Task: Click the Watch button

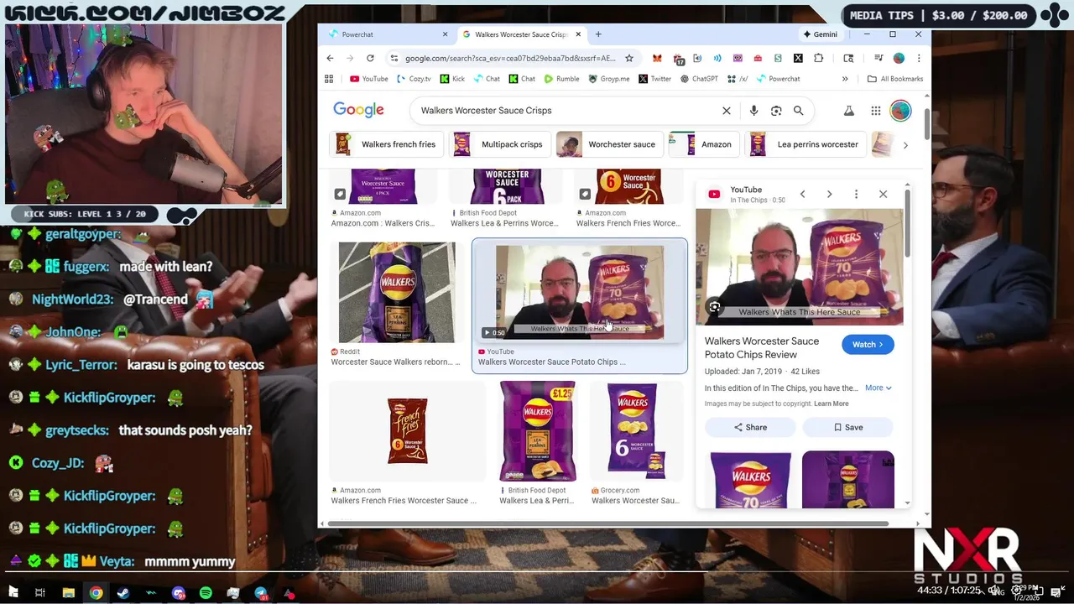Action: click(x=868, y=345)
